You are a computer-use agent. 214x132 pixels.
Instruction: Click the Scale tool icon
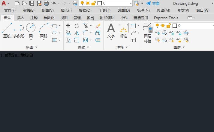click(77, 40)
